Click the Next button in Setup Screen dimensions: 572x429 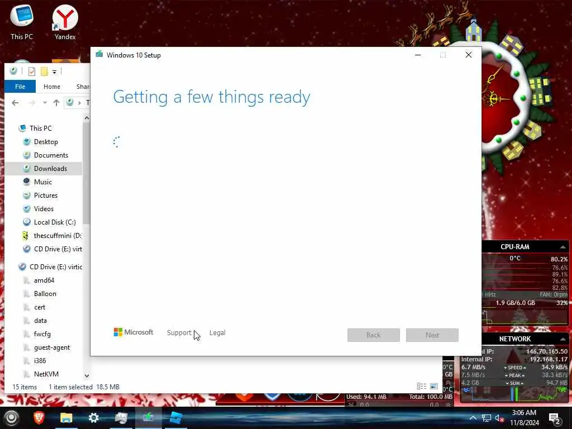[x=432, y=335]
